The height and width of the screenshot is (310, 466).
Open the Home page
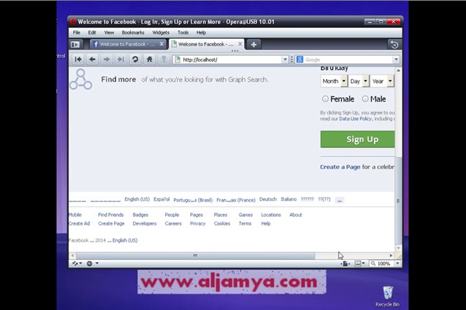pyautogui.click(x=149, y=59)
